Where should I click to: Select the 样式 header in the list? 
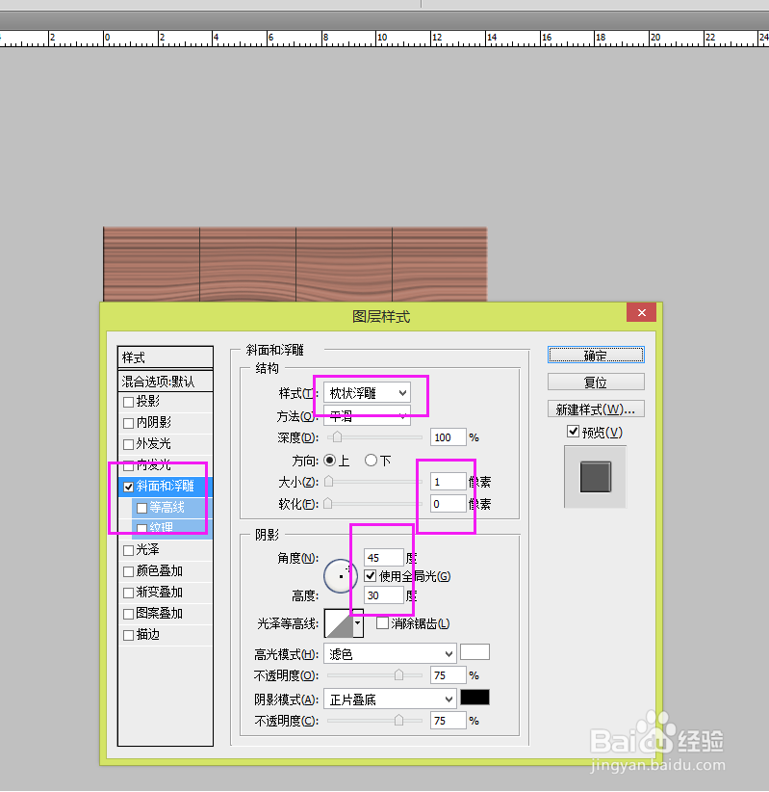point(165,357)
